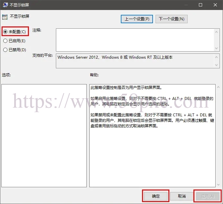The image size is (223, 204).
Task: Click the help paragraph starting "如果禁用或未配置此策略设置"
Action: pos(152,121)
